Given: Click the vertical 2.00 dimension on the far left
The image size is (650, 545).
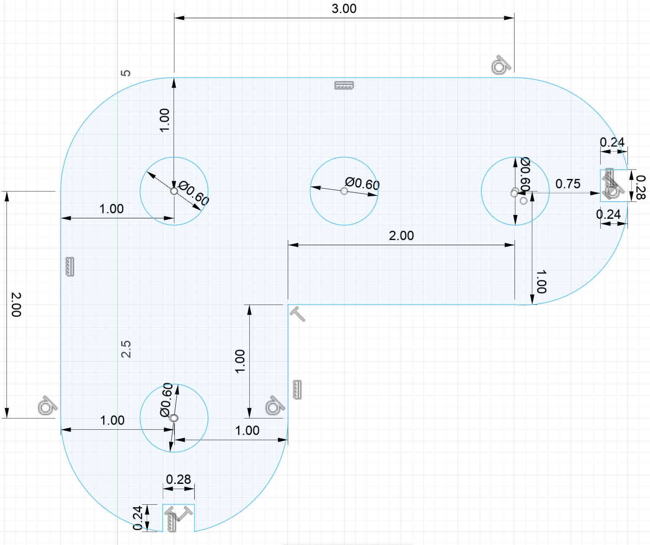Looking at the screenshot, I should tap(16, 305).
